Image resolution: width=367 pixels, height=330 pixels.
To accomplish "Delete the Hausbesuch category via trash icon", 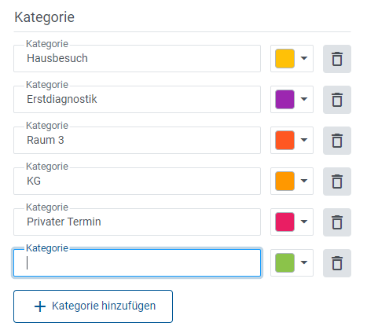I will [337, 59].
